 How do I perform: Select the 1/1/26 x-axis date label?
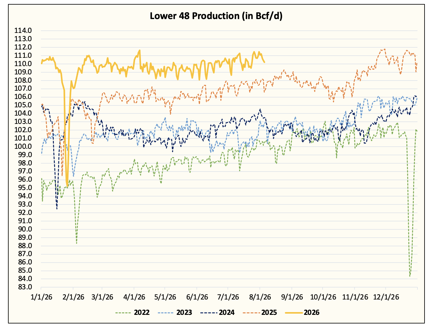click(42, 297)
